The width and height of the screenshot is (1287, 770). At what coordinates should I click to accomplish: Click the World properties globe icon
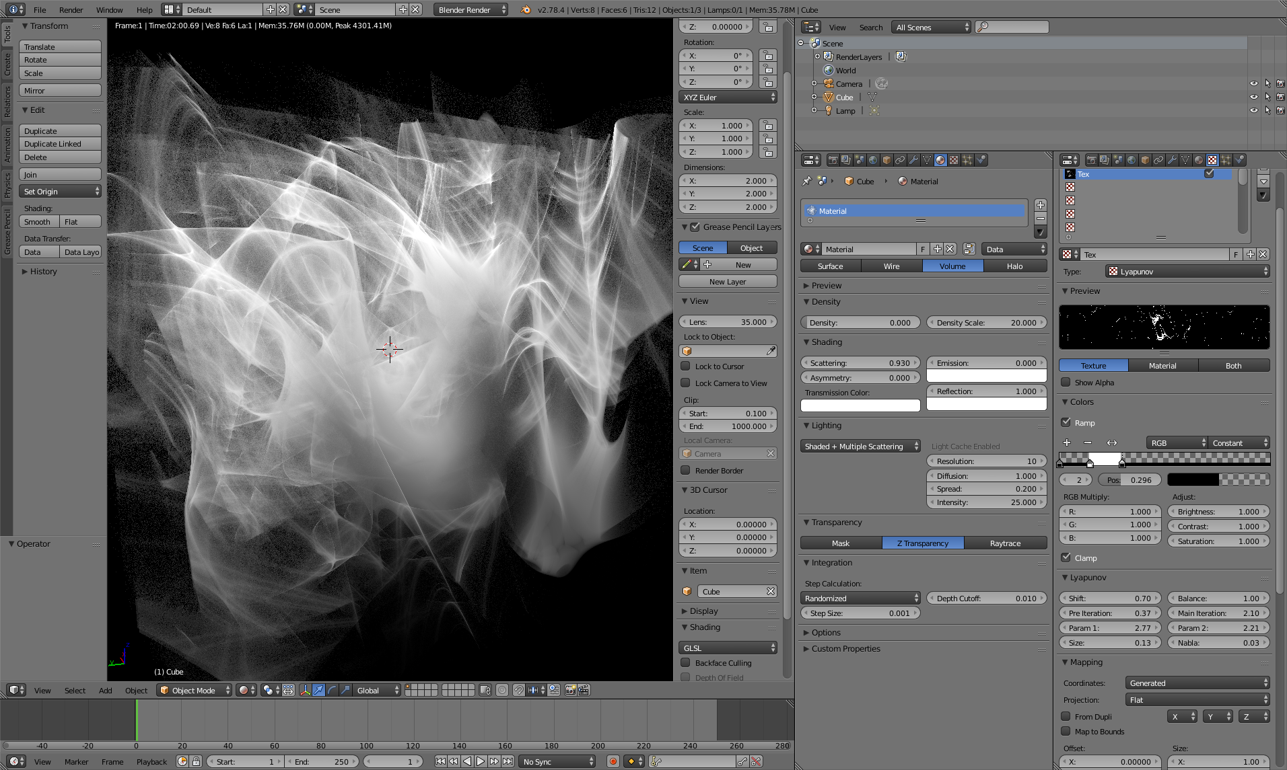[873, 160]
